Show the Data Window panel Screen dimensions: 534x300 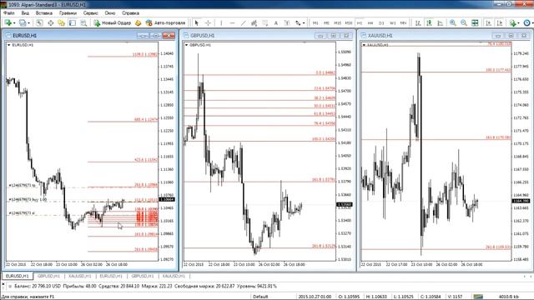[50, 22]
